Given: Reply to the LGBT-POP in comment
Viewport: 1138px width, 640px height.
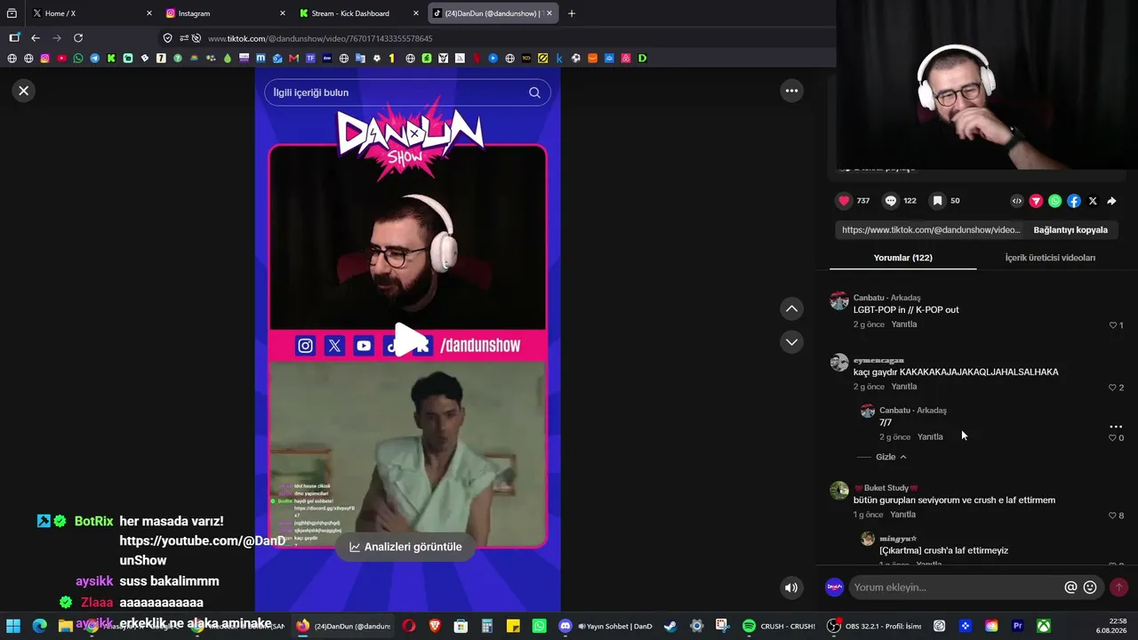Looking at the screenshot, I should (x=904, y=324).
